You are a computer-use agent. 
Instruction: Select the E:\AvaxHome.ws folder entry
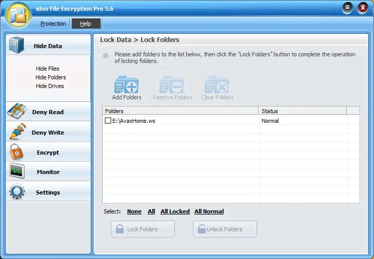click(x=134, y=121)
